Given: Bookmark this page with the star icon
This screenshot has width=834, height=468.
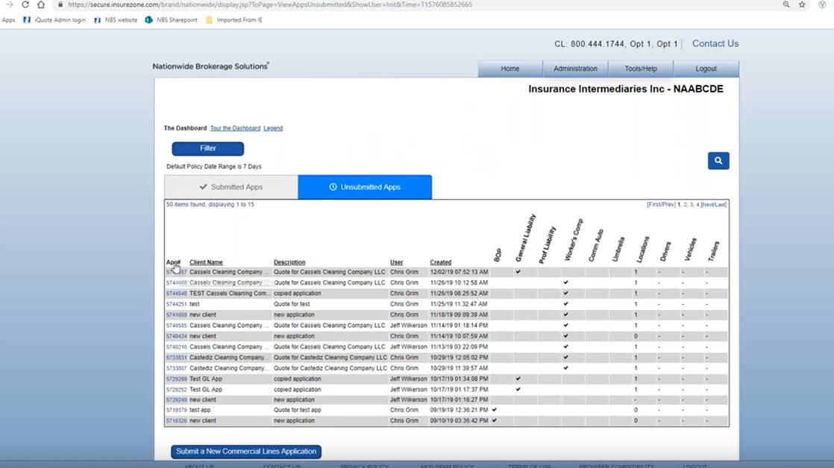Looking at the screenshot, I should tap(802, 4).
